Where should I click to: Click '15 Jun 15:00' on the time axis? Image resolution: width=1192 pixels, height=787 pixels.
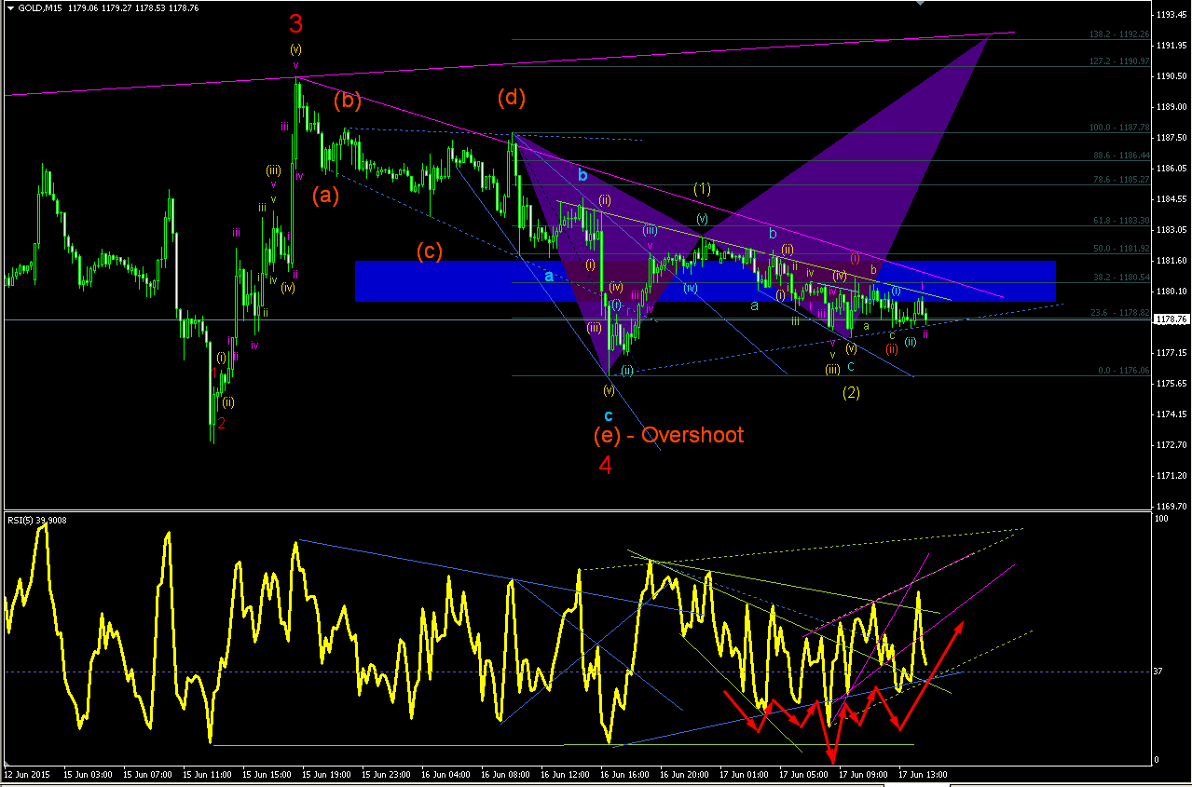click(267, 774)
